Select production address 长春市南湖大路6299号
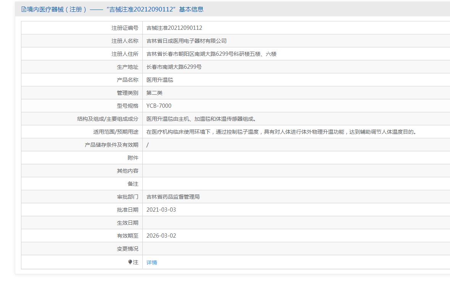Viewport: 450px width, 285px height. click(174, 67)
